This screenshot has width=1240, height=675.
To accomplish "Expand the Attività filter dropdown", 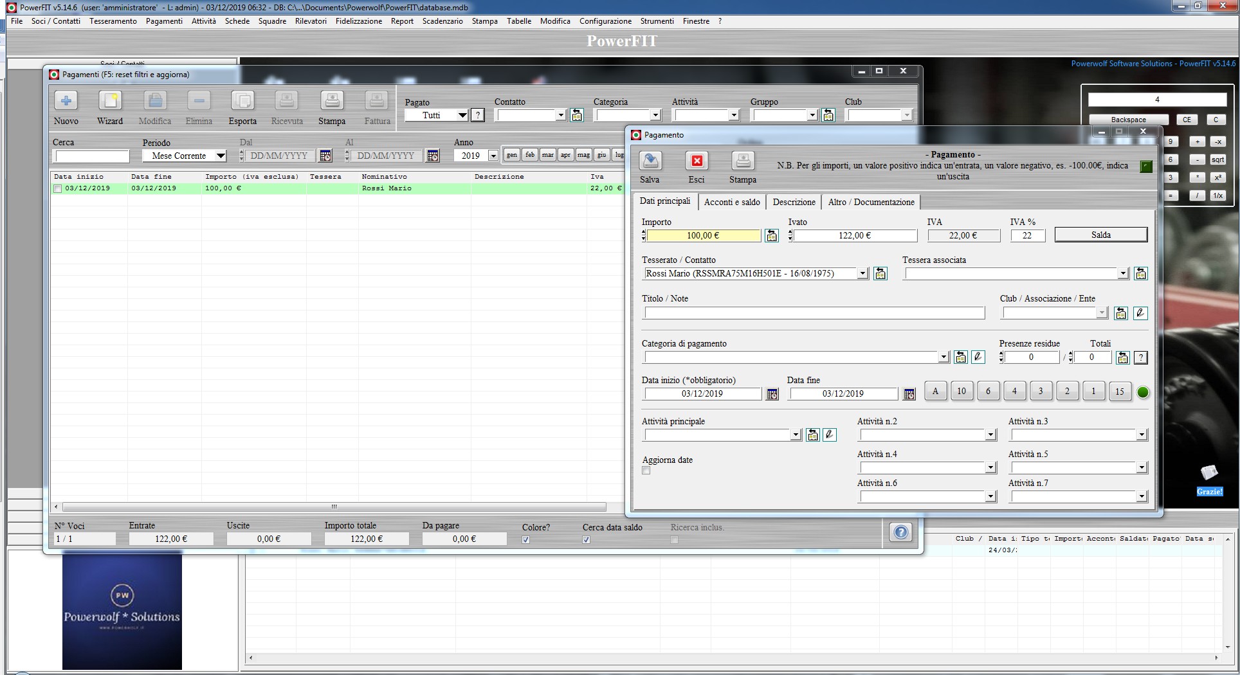I will (x=734, y=116).
